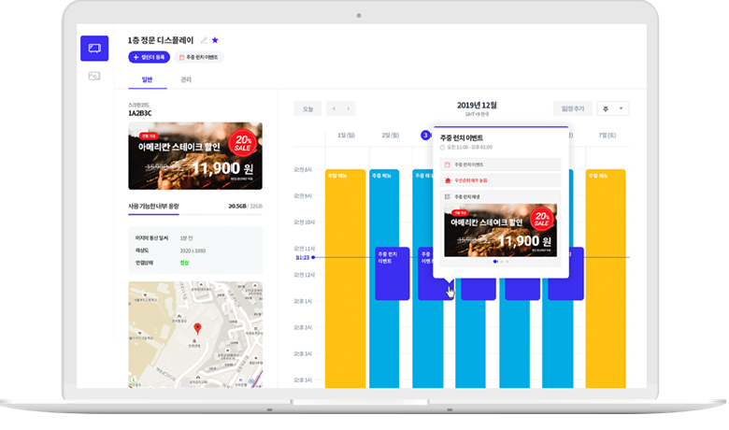Select the 2일 (월) day header
Viewport: 729px width, 430px height.
[x=390, y=136]
